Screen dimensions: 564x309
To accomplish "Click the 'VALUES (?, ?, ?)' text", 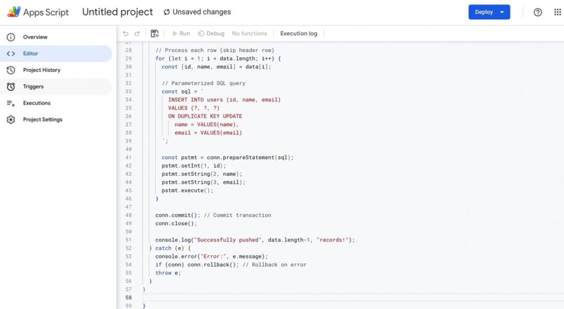I will [x=193, y=108].
